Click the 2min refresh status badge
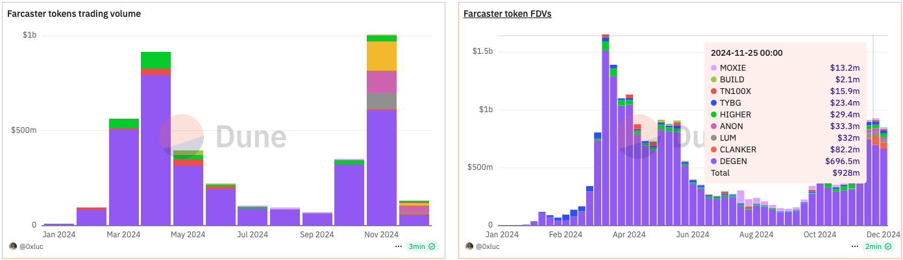Image resolution: width=903 pixels, height=260 pixels. tap(876, 246)
